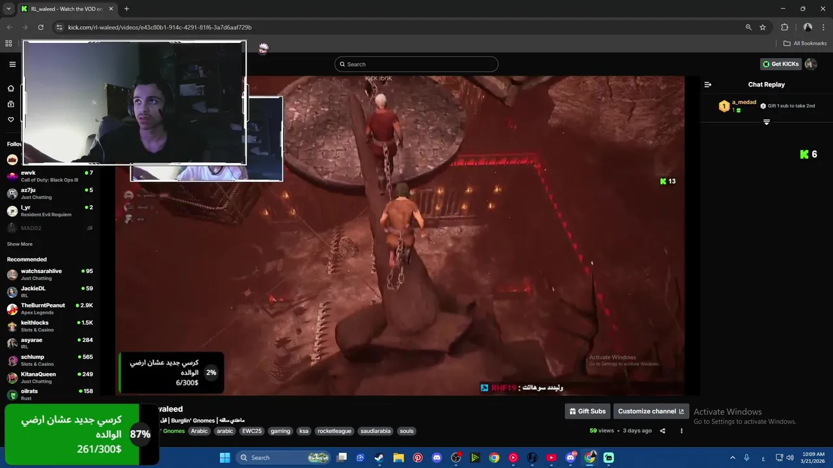Open Chrome zoom magnifier icon in address bar
The image size is (833, 468).
[748, 27]
